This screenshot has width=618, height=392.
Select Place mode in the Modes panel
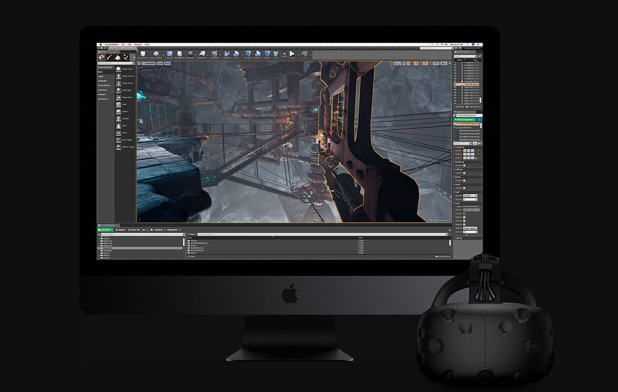(x=101, y=58)
